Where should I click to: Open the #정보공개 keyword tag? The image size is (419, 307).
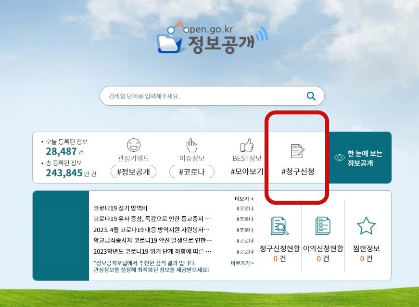(133, 172)
